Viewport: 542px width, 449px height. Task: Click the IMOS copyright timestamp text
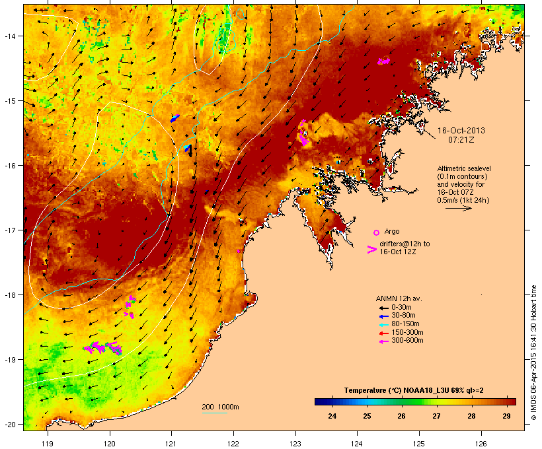(x=533, y=353)
